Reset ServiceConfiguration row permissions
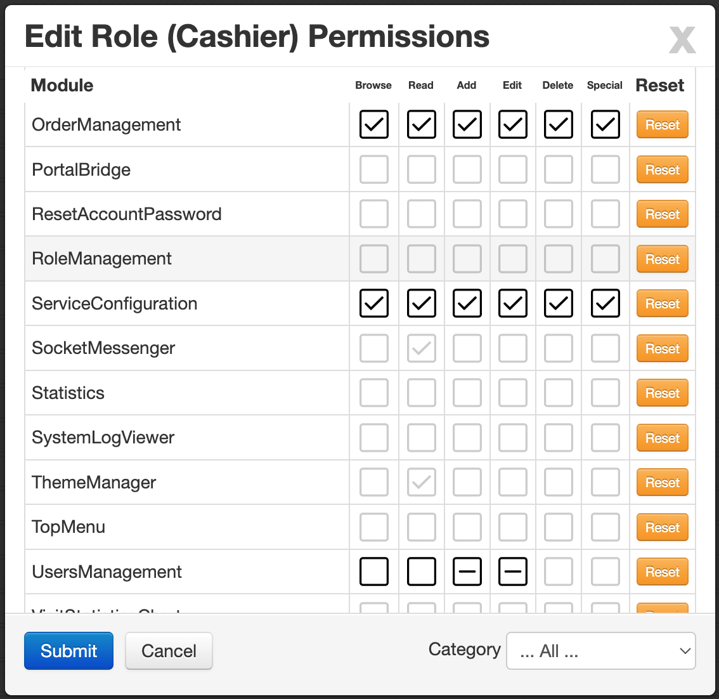Image resolution: width=719 pixels, height=699 pixels. click(x=662, y=303)
